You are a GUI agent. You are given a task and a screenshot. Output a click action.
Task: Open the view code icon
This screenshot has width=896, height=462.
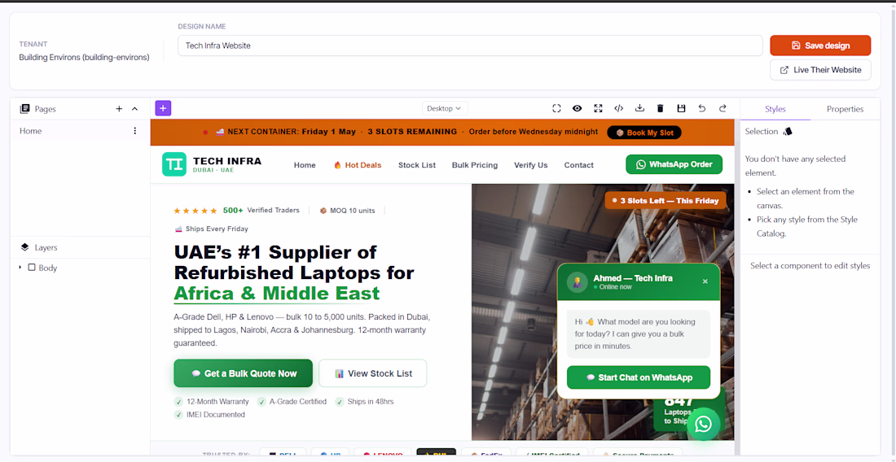pos(619,108)
